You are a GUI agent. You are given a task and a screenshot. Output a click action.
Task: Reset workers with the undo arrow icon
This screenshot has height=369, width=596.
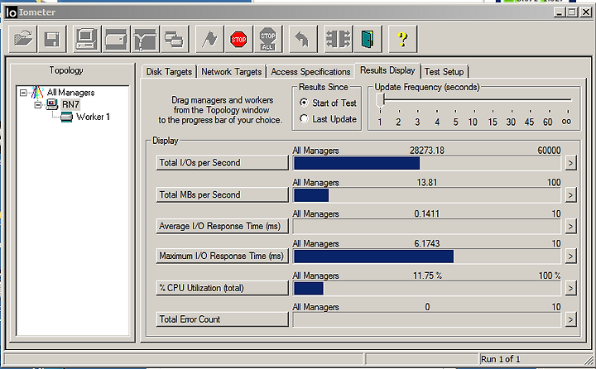[303, 39]
